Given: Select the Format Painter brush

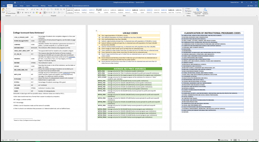Looking at the screenshot, I should point(6,13).
